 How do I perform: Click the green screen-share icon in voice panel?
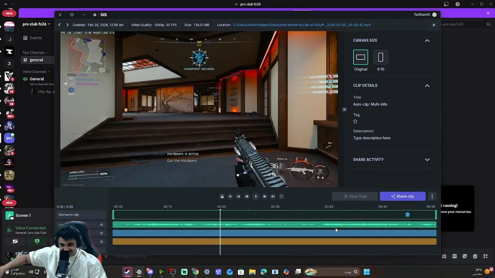[x=37, y=241]
